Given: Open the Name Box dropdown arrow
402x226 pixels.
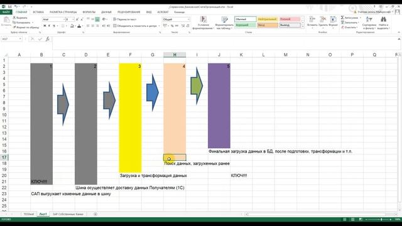Looking at the screenshot, I should [x=20, y=39].
